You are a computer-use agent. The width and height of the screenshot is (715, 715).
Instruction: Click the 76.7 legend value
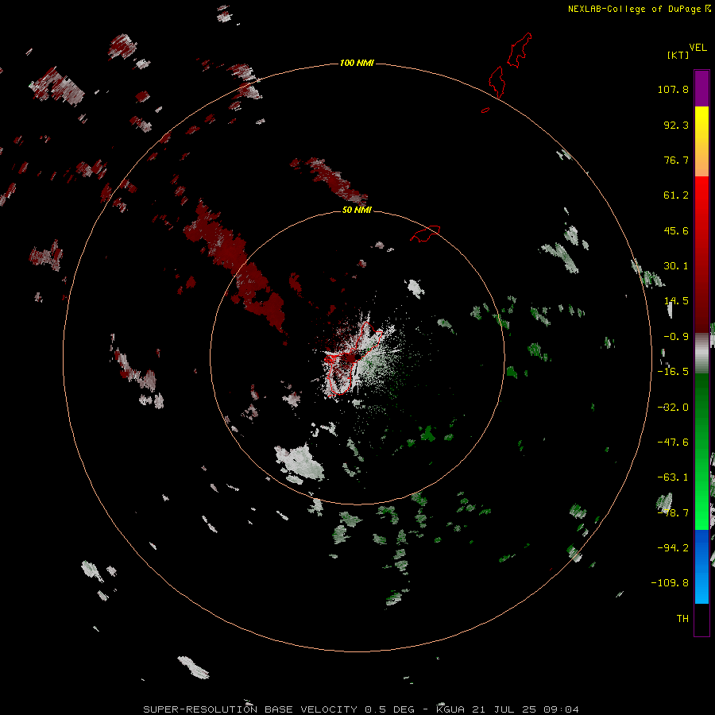coord(676,160)
